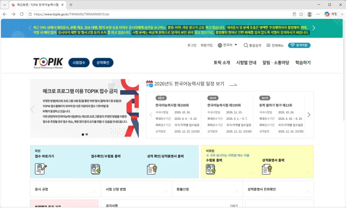The height and width of the screenshot is (208, 346).
Task: Click calendar icon beside 2026년도 schedule
Action: tap(149, 84)
